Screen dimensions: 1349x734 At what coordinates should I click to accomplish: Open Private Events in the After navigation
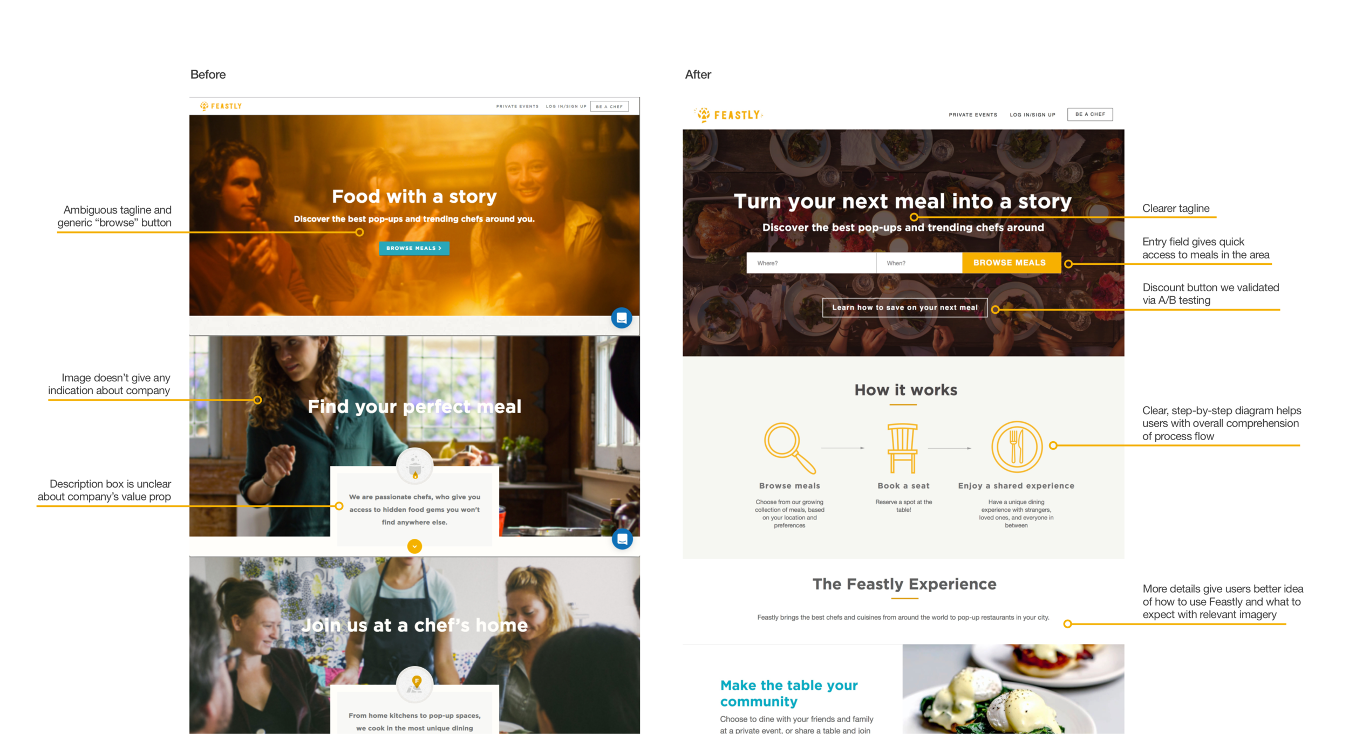(x=973, y=115)
